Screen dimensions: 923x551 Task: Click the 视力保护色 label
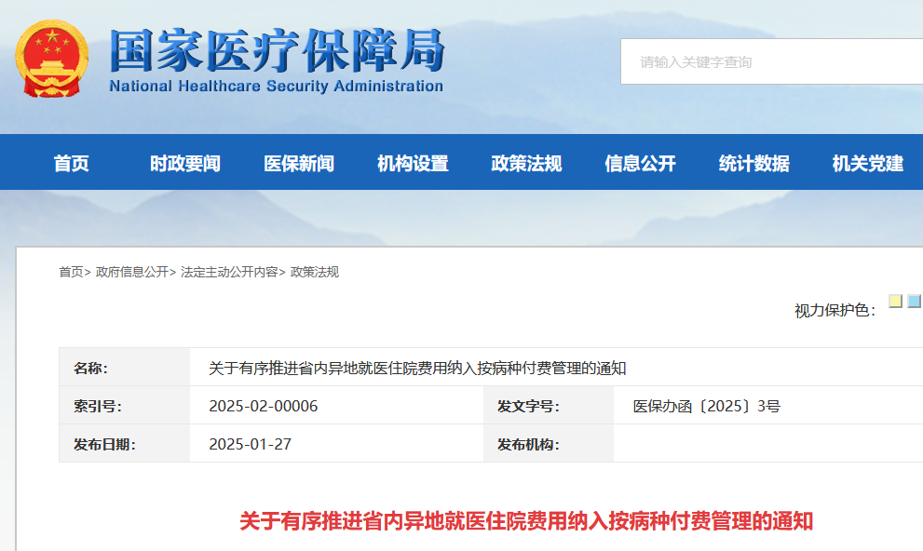[835, 310]
